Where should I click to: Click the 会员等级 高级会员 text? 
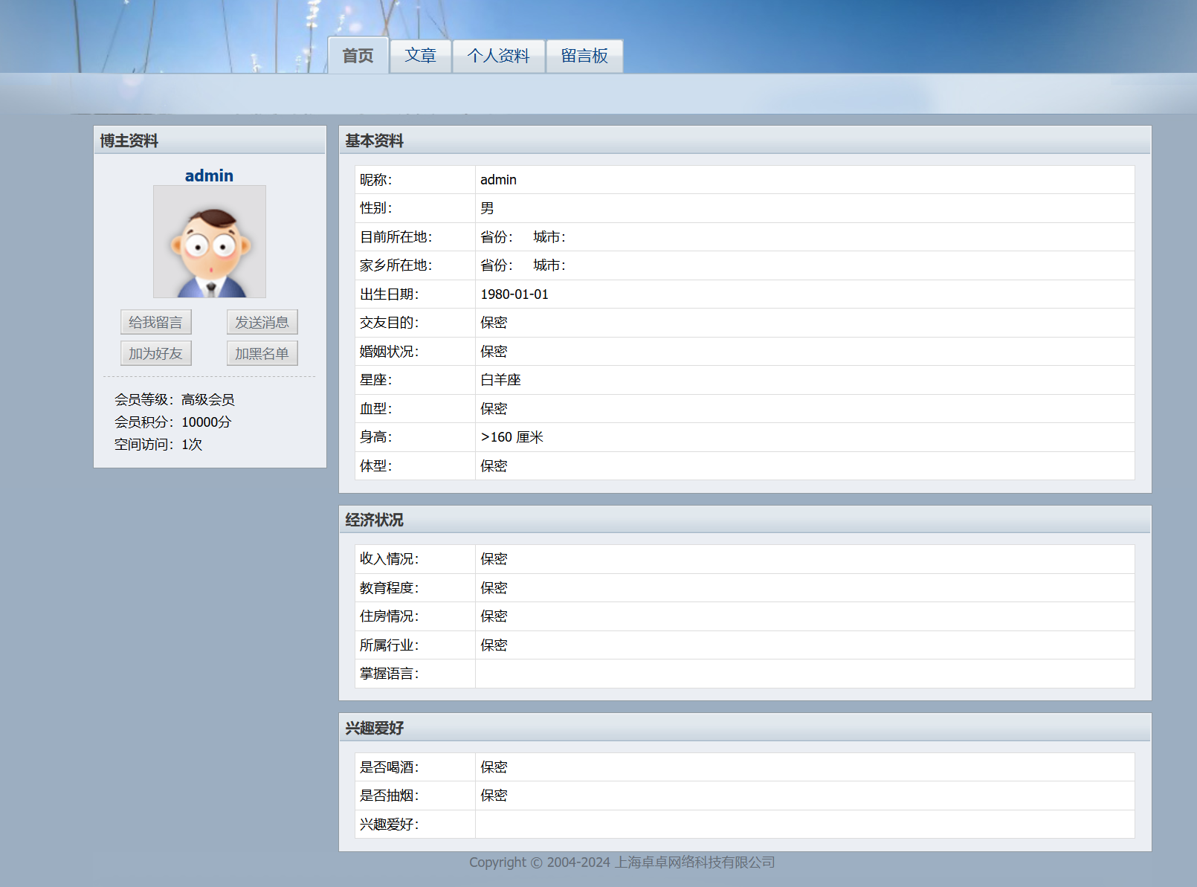click(175, 399)
